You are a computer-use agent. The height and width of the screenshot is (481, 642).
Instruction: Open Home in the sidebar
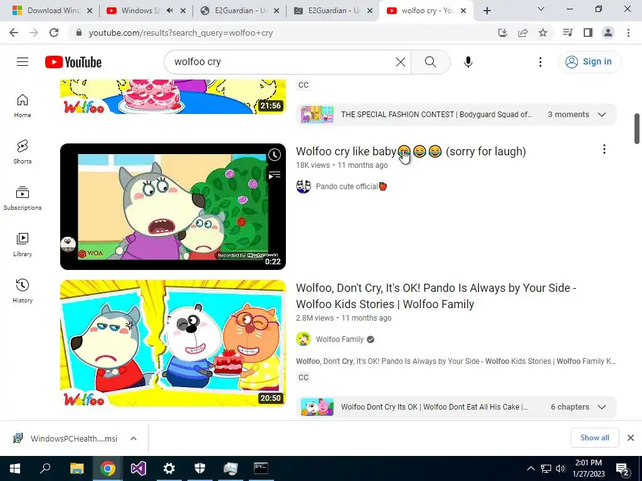click(x=23, y=105)
